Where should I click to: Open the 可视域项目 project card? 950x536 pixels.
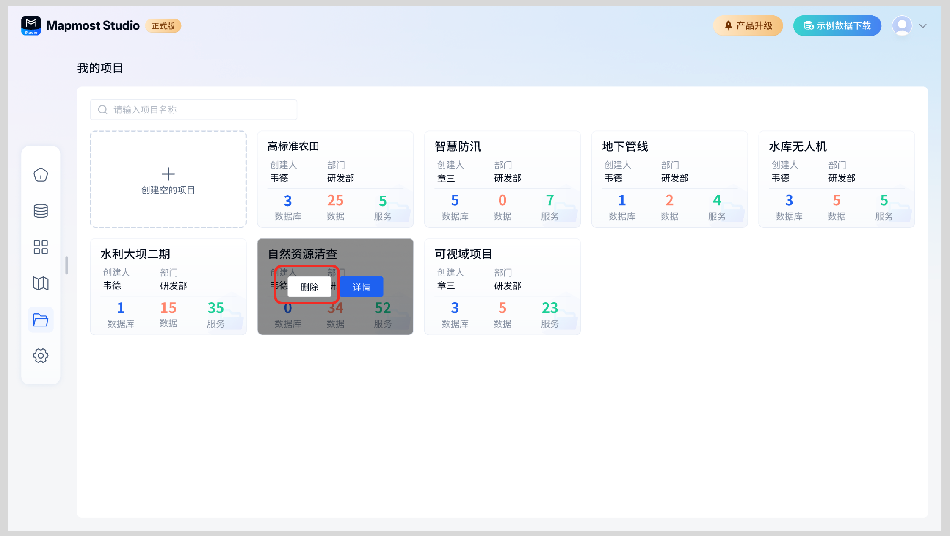coord(502,286)
